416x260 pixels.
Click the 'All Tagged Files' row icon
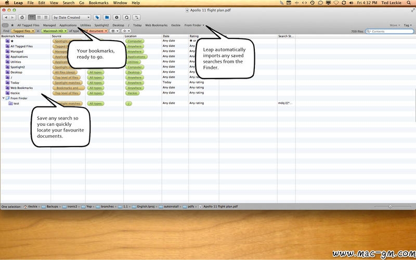coord(7,46)
